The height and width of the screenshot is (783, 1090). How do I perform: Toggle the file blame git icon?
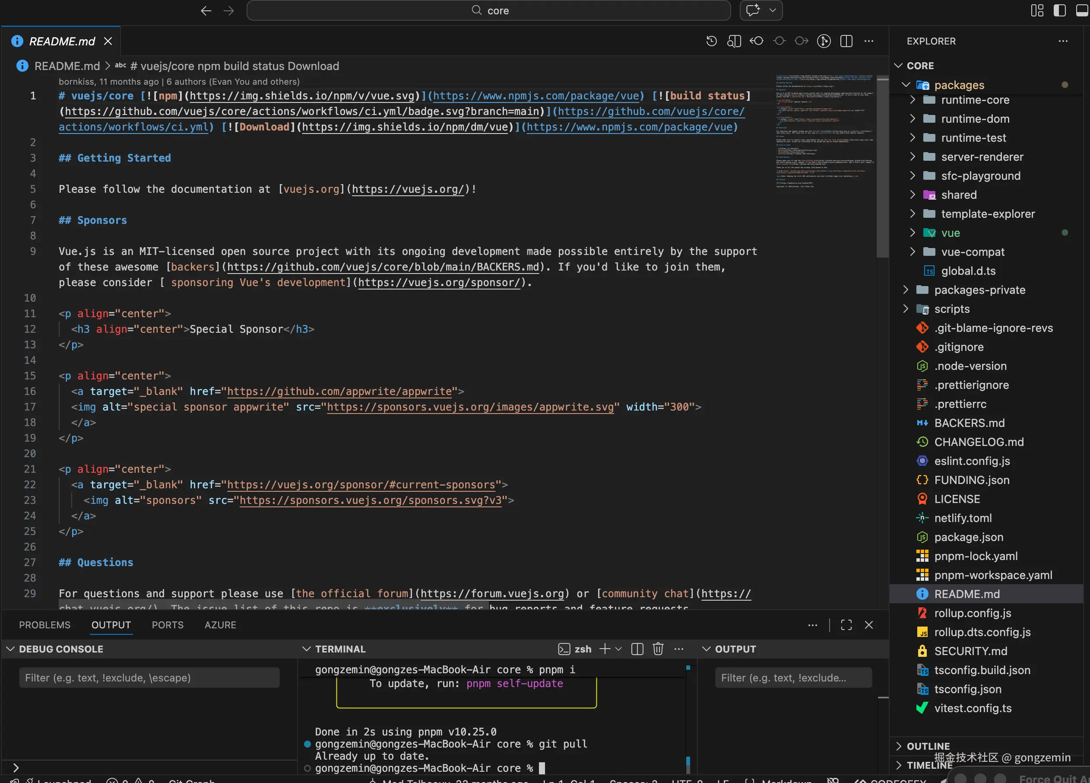point(824,41)
